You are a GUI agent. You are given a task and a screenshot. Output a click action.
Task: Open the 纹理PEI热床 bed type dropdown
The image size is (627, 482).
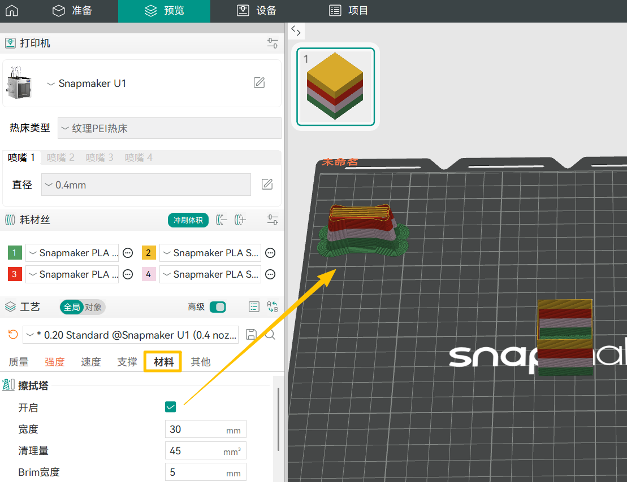(x=170, y=128)
